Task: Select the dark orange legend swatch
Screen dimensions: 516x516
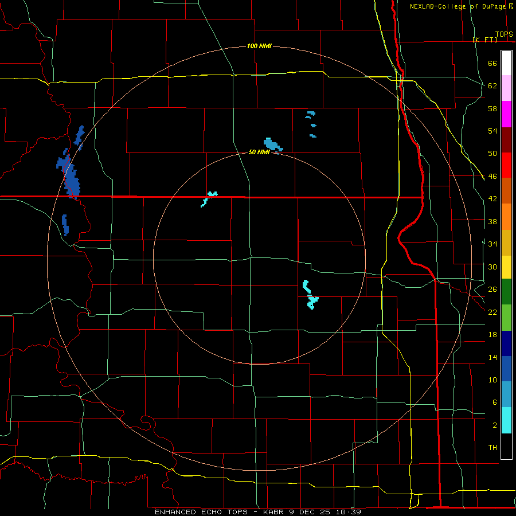Action: coord(506,190)
